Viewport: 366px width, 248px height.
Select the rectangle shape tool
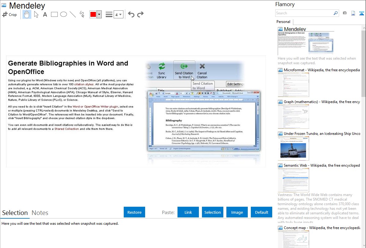tap(54, 14)
